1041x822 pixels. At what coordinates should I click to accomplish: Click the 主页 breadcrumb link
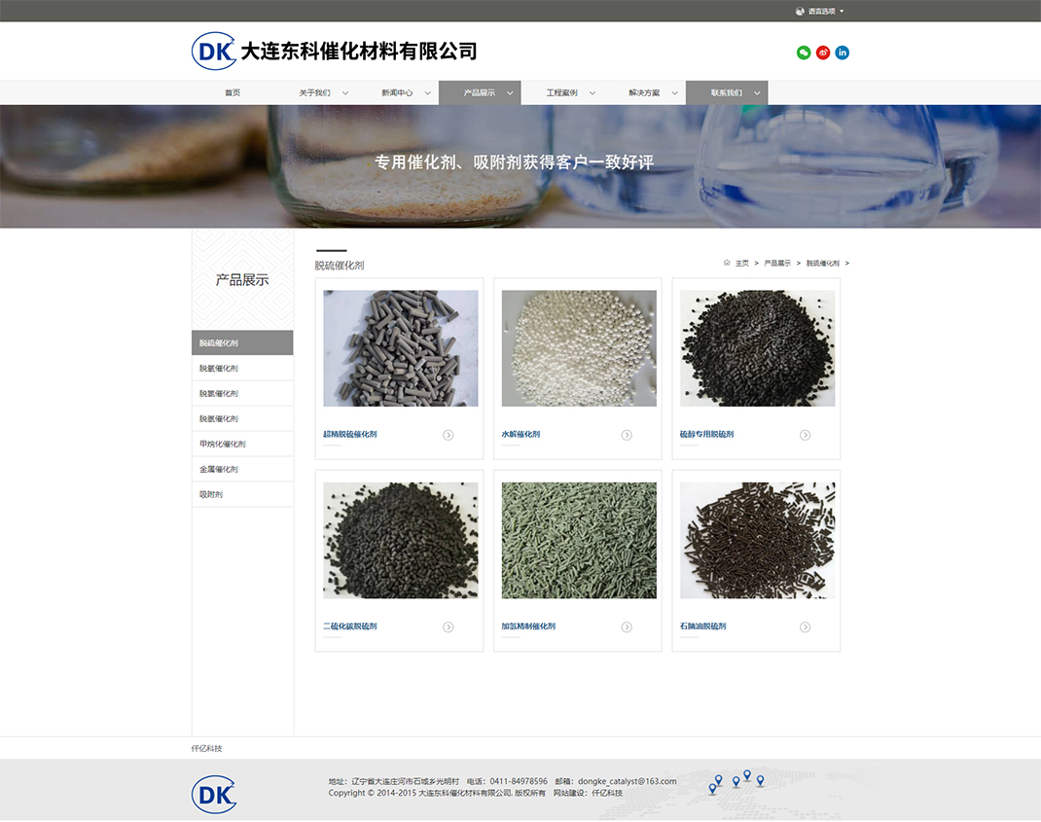741,263
